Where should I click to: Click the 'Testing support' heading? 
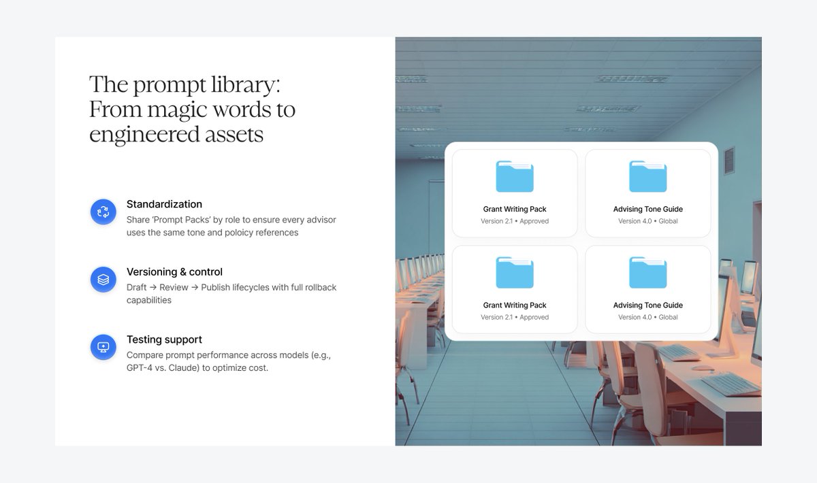click(164, 339)
